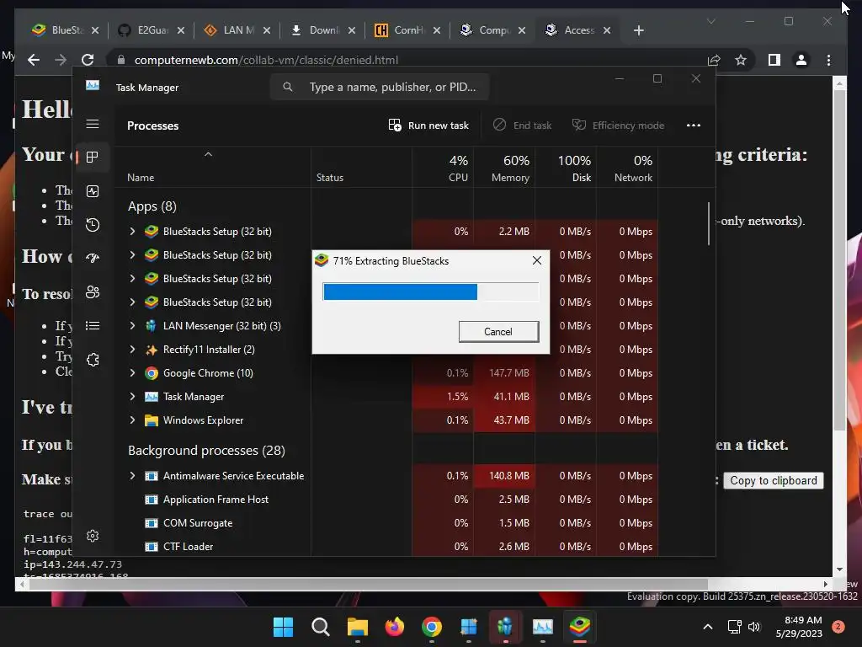
Task: Select Application Frame Host process
Action: [x=386, y=500]
